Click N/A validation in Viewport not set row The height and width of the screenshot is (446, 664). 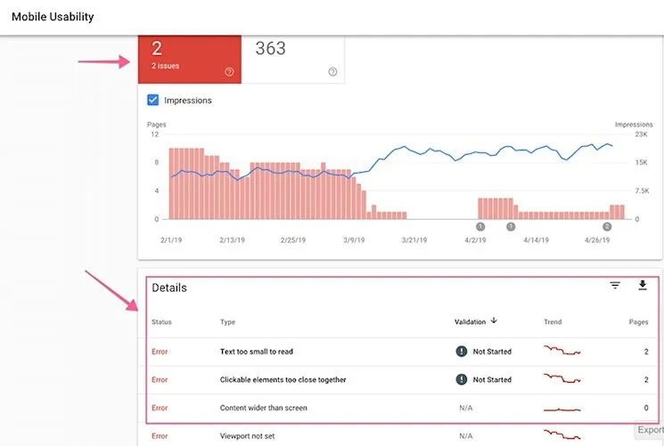point(466,436)
